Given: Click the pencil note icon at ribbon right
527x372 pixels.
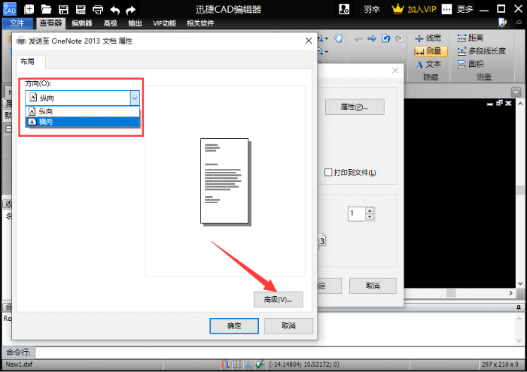Looking at the screenshot, I should point(503,23).
